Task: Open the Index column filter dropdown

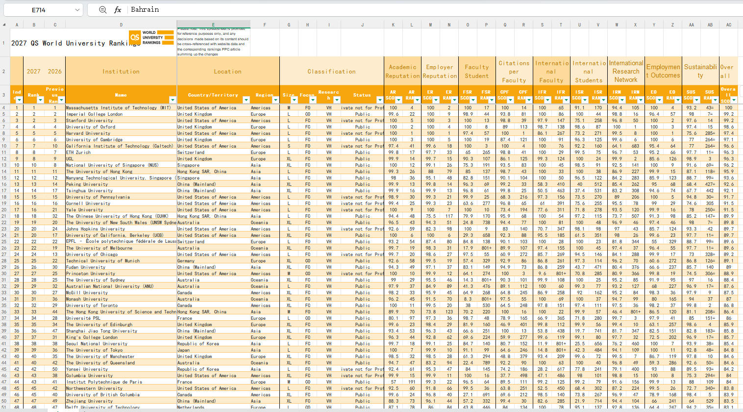Action: click(19, 100)
